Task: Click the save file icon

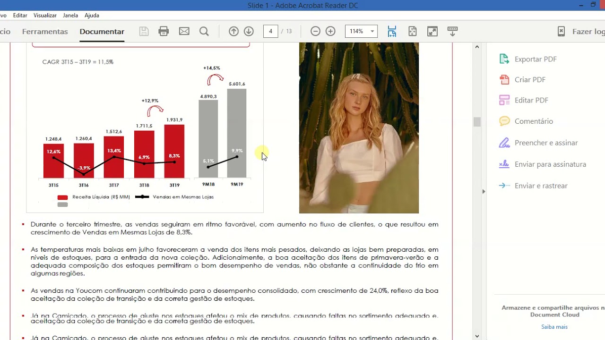Action: 144,31
